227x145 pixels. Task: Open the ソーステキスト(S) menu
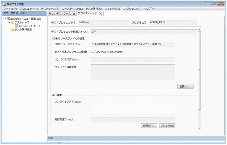[72, 9]
